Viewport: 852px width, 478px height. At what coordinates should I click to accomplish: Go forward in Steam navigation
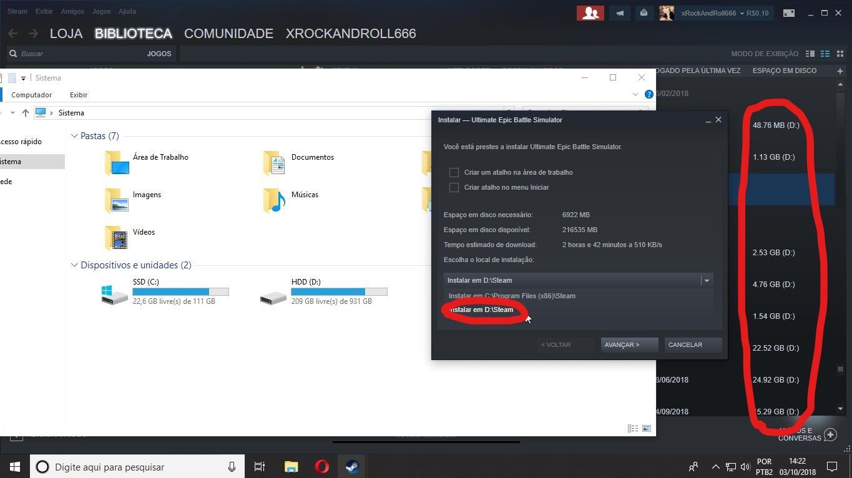33,34
